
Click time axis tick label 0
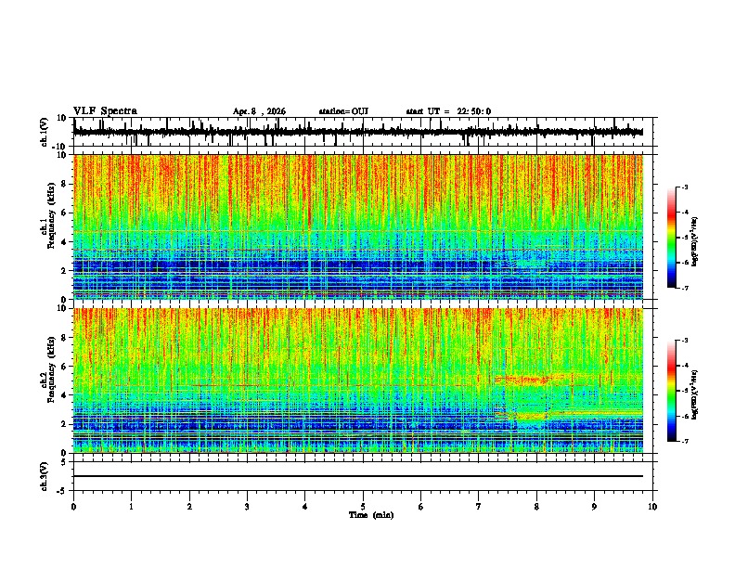pyautogui.click(x=73, y=507)
